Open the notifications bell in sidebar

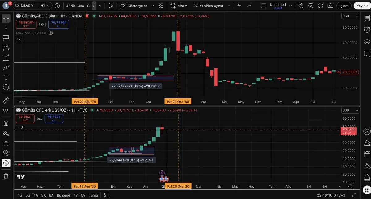[367, 178]
